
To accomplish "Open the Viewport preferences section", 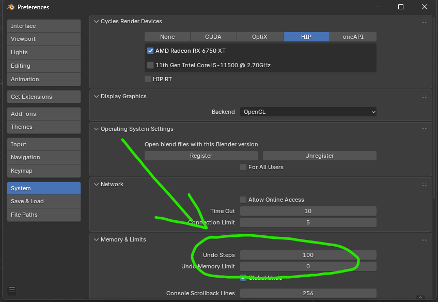I will click(x=44, y=39).
